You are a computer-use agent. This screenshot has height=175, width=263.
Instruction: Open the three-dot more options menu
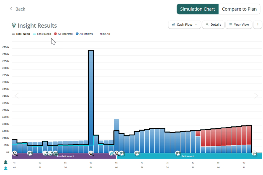[x=257, y=25]
